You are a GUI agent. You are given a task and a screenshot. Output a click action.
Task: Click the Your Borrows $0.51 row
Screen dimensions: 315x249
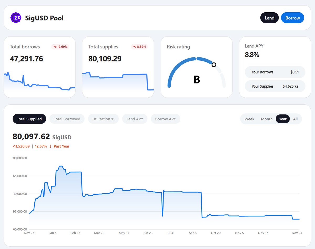[x=275, y=72]
